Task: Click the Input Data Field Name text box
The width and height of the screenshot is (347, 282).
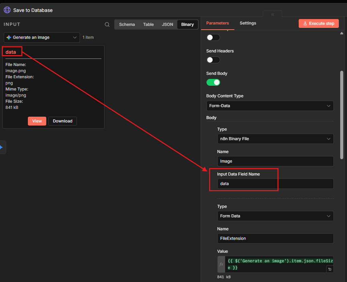Action: 275,184
